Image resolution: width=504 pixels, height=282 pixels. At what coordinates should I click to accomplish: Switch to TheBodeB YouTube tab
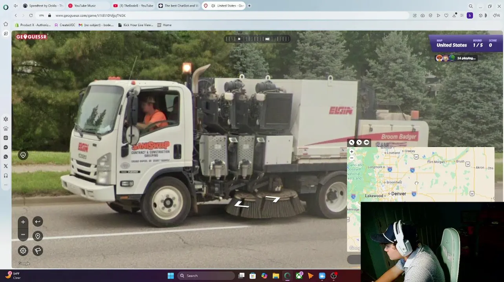pyautogui.click(x=134, y=6)
